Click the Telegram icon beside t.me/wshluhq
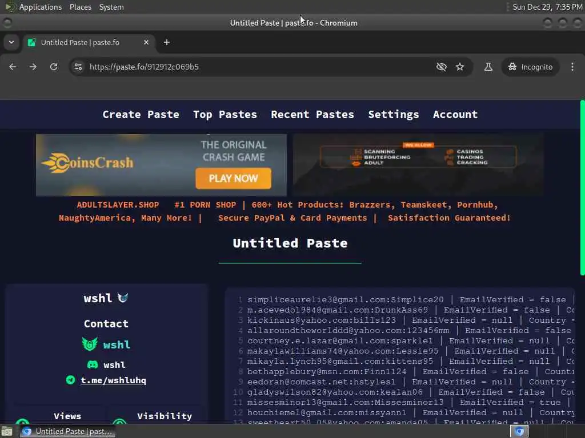Viewport: 585px width, 438px height. point(70,380)
